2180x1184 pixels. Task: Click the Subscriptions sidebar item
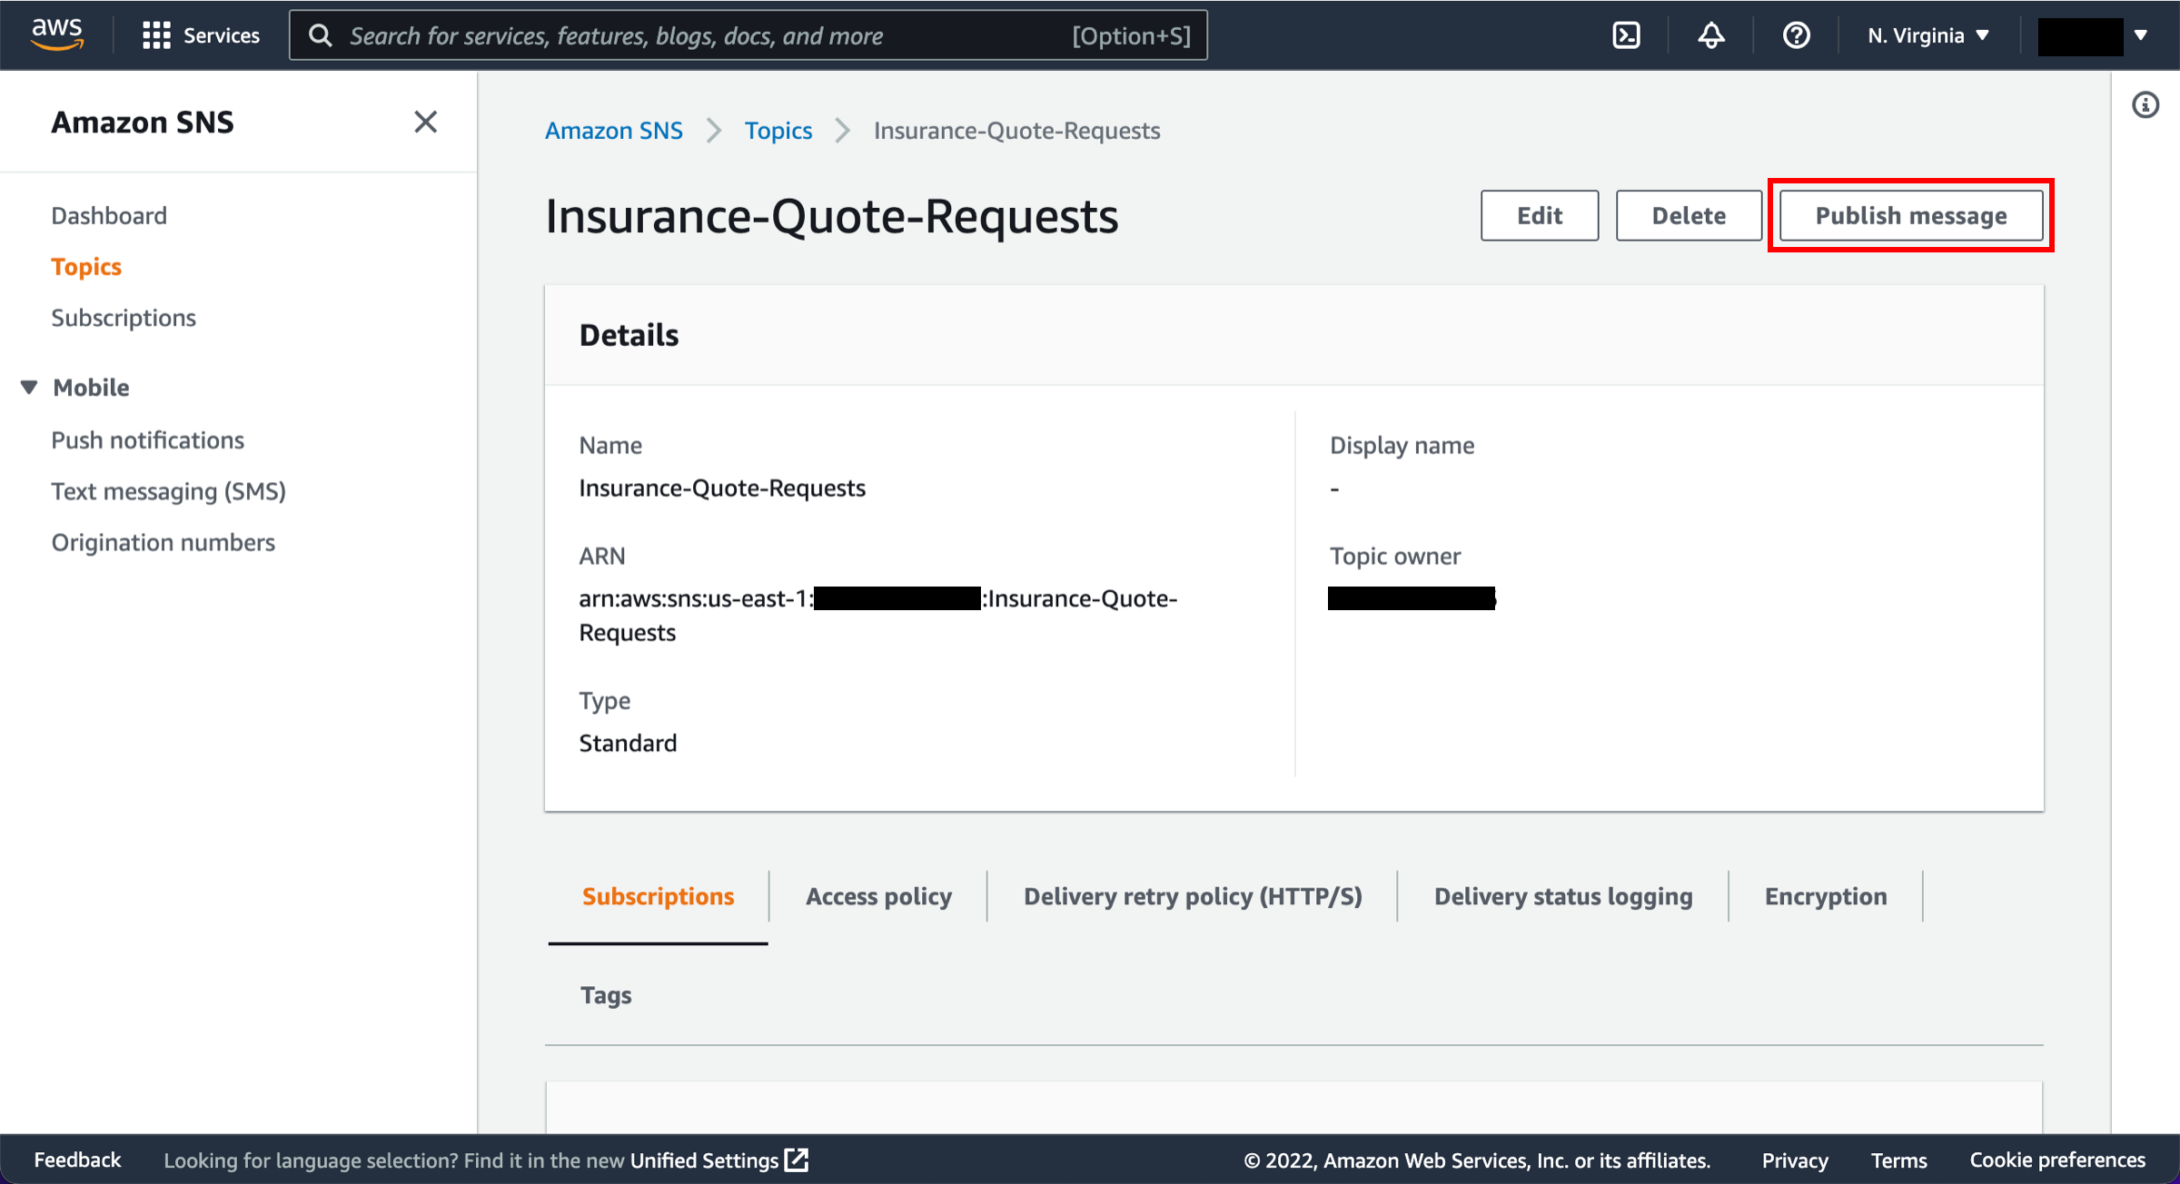tap(124, 316)
